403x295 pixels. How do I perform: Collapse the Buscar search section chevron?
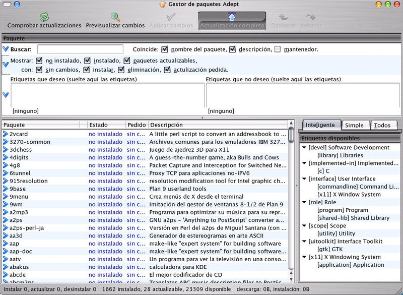(6, 49)
